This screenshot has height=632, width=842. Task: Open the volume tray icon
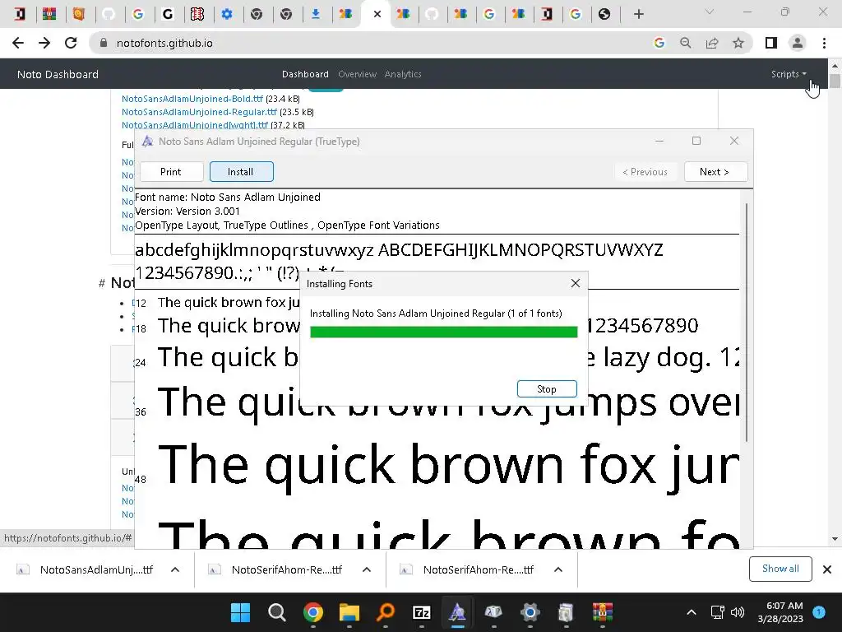[738, 612]
